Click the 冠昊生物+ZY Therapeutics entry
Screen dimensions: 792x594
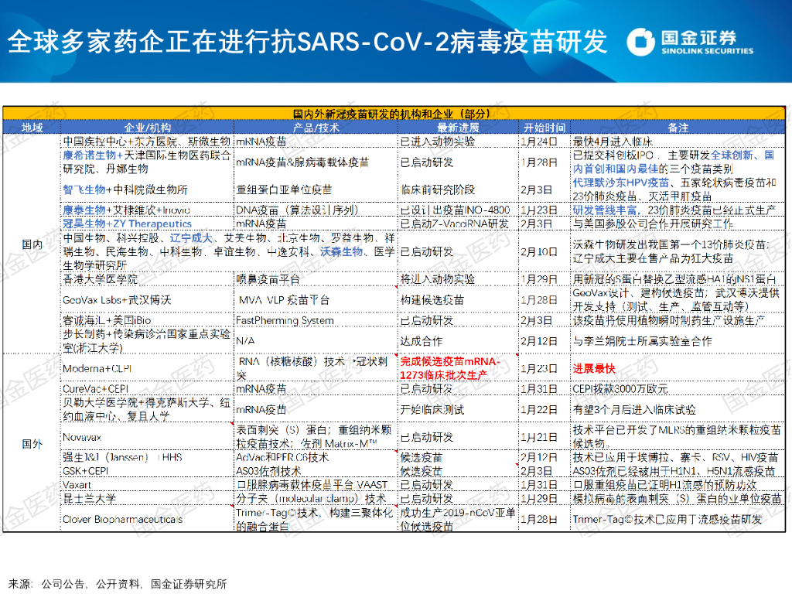[128, 224]
